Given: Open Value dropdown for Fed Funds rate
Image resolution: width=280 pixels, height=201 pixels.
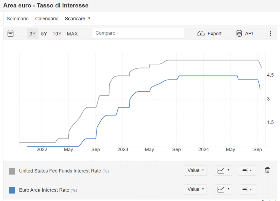Looking at the screenshot, I should 195,170.
